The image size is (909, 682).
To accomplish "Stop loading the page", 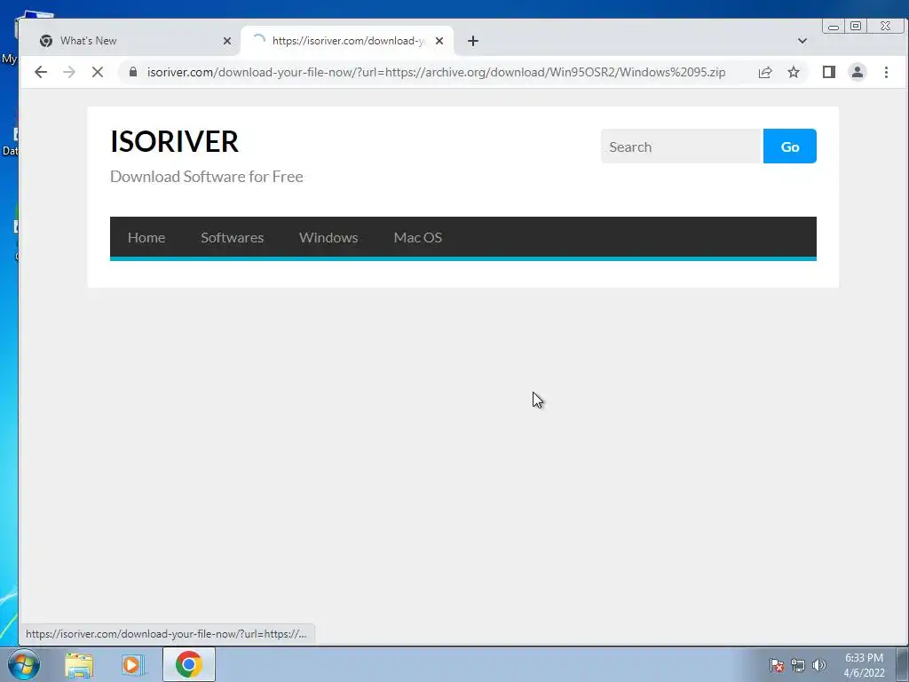I will tap(98, 72).
